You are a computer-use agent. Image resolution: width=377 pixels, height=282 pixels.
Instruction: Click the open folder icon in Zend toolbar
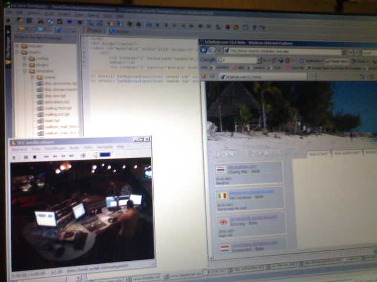tap(22, 28)
